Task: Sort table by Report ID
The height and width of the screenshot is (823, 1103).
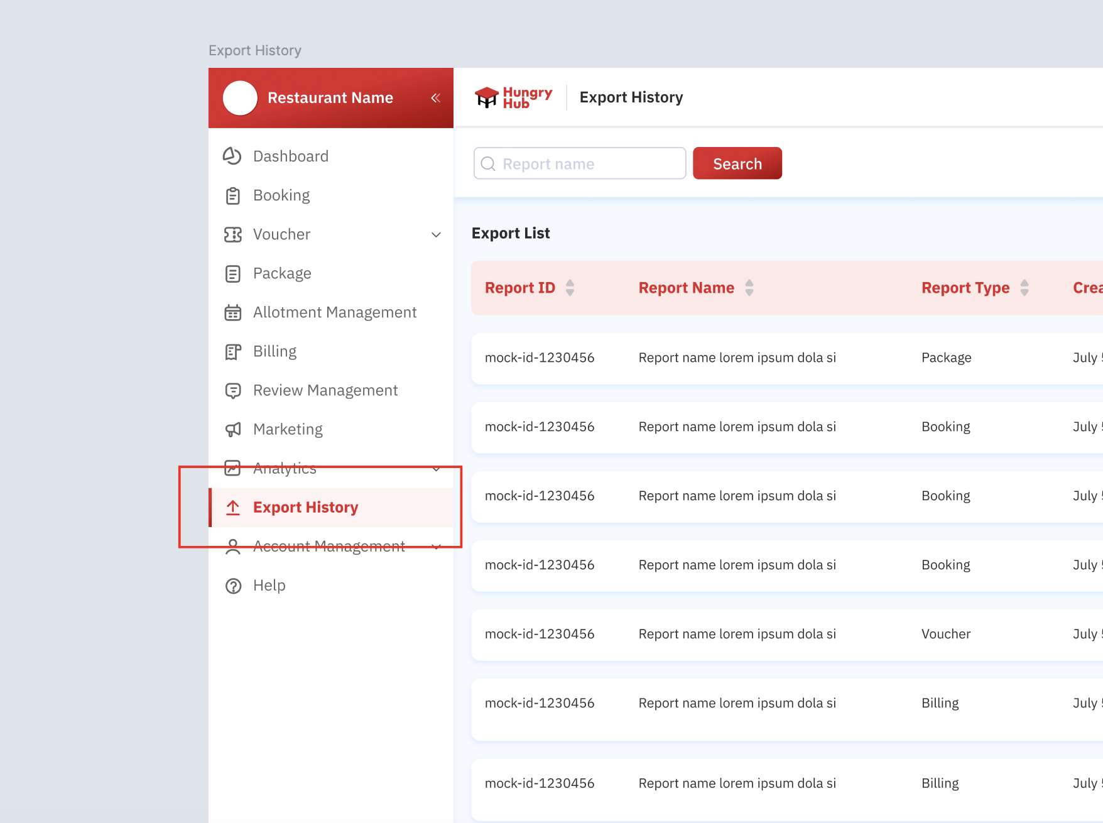Action: 570,288
